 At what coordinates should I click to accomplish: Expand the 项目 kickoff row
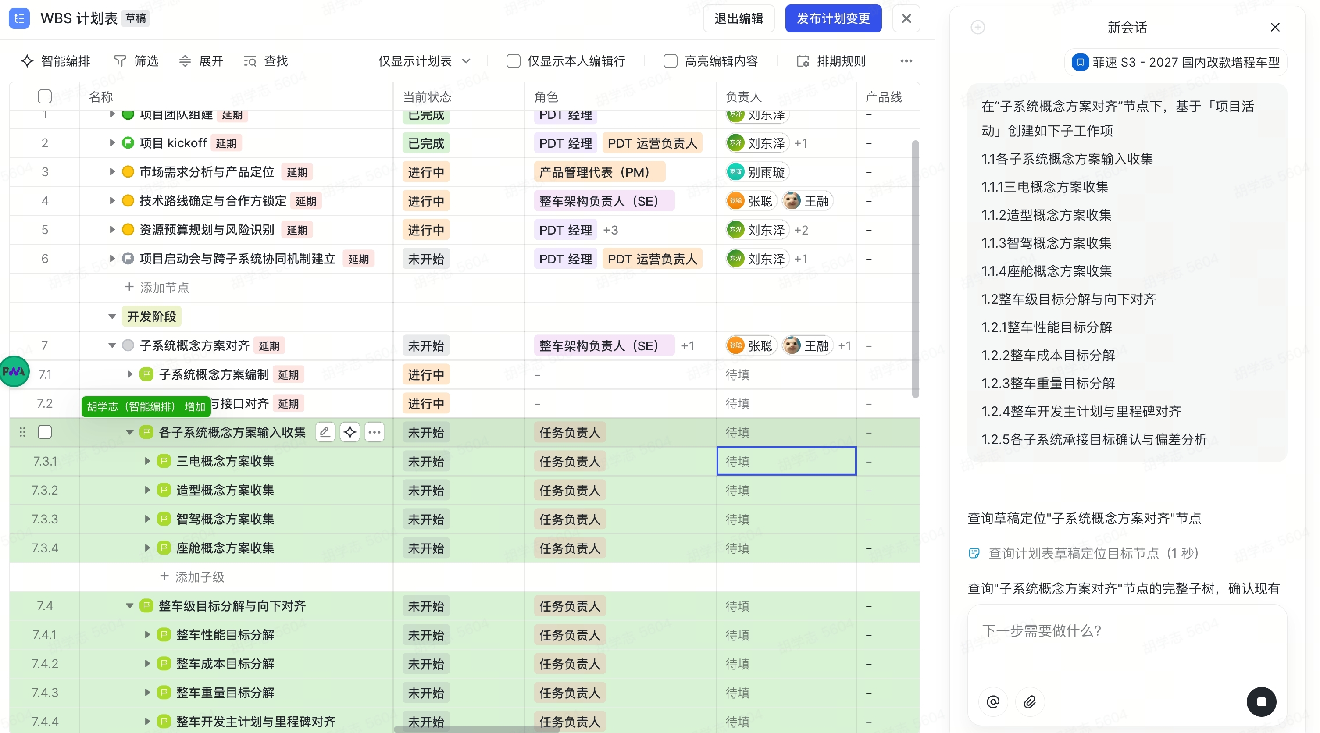(x=112, y=143)
